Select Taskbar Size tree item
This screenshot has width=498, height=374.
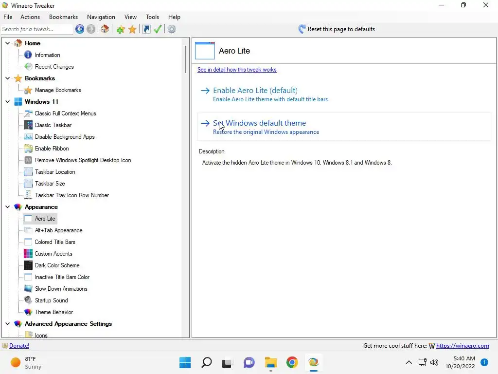pos(50,184)
